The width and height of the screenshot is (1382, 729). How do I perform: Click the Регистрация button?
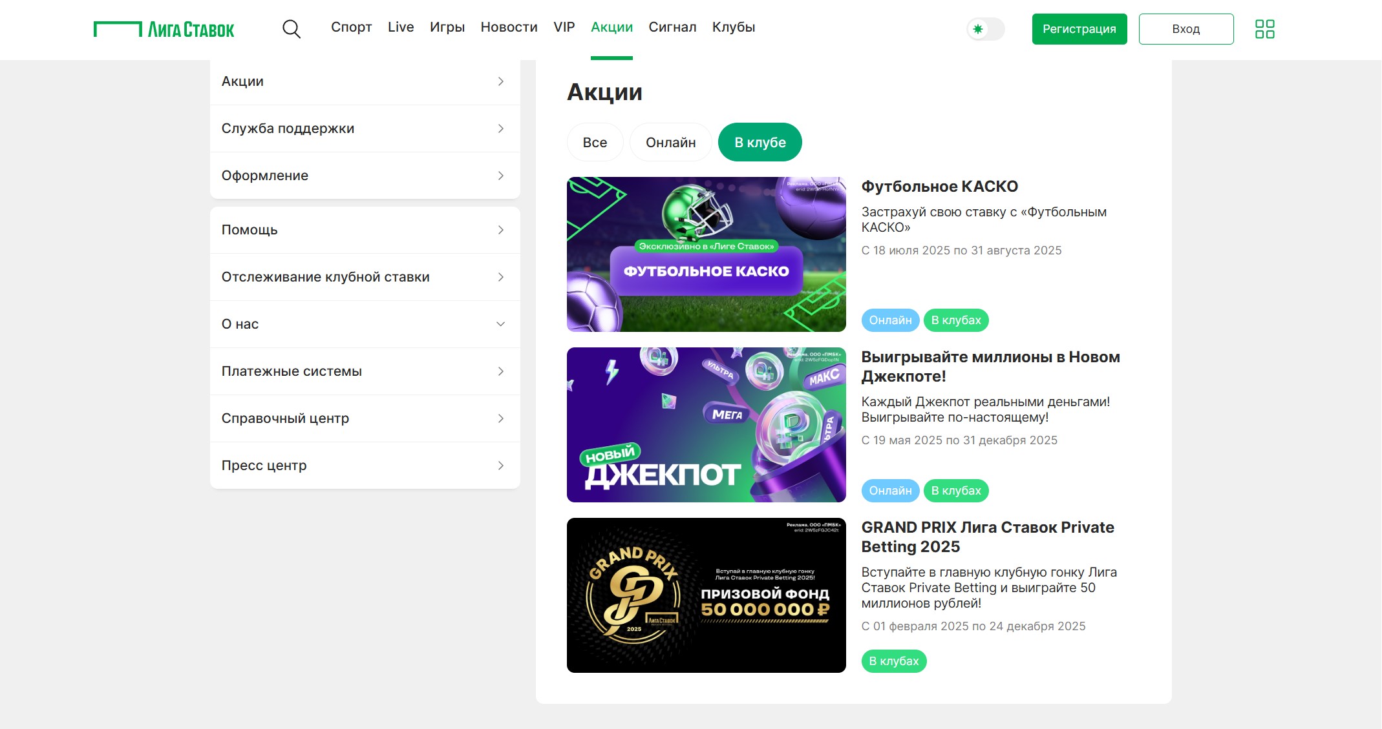pos(1079,29)
